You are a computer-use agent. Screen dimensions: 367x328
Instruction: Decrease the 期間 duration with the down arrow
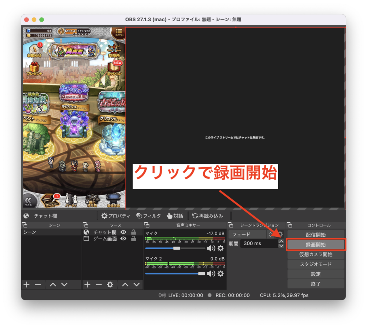281,246
